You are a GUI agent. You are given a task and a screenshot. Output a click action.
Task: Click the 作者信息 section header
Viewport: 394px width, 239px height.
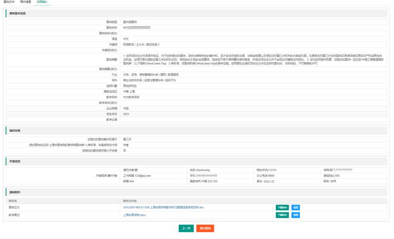pyautogui.click(x=14, y=161)
